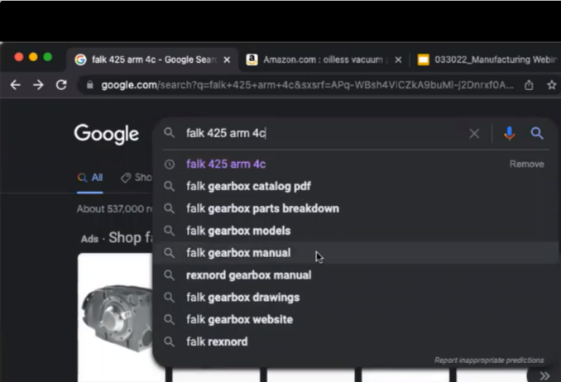The width and height of the screenshot is (561, 382).
Task: Show more shopping ads with double-chevron button
Action: (544, 376)
